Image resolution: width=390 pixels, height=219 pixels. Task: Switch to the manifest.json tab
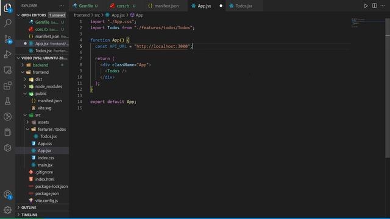(166, 5)
